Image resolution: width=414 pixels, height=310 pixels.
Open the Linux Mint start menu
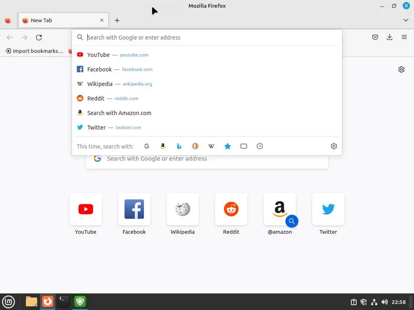[8, 302]
